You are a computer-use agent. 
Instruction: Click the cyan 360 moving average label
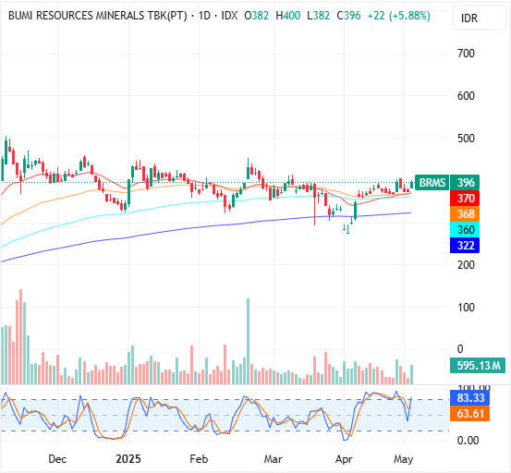coord(465,229)
